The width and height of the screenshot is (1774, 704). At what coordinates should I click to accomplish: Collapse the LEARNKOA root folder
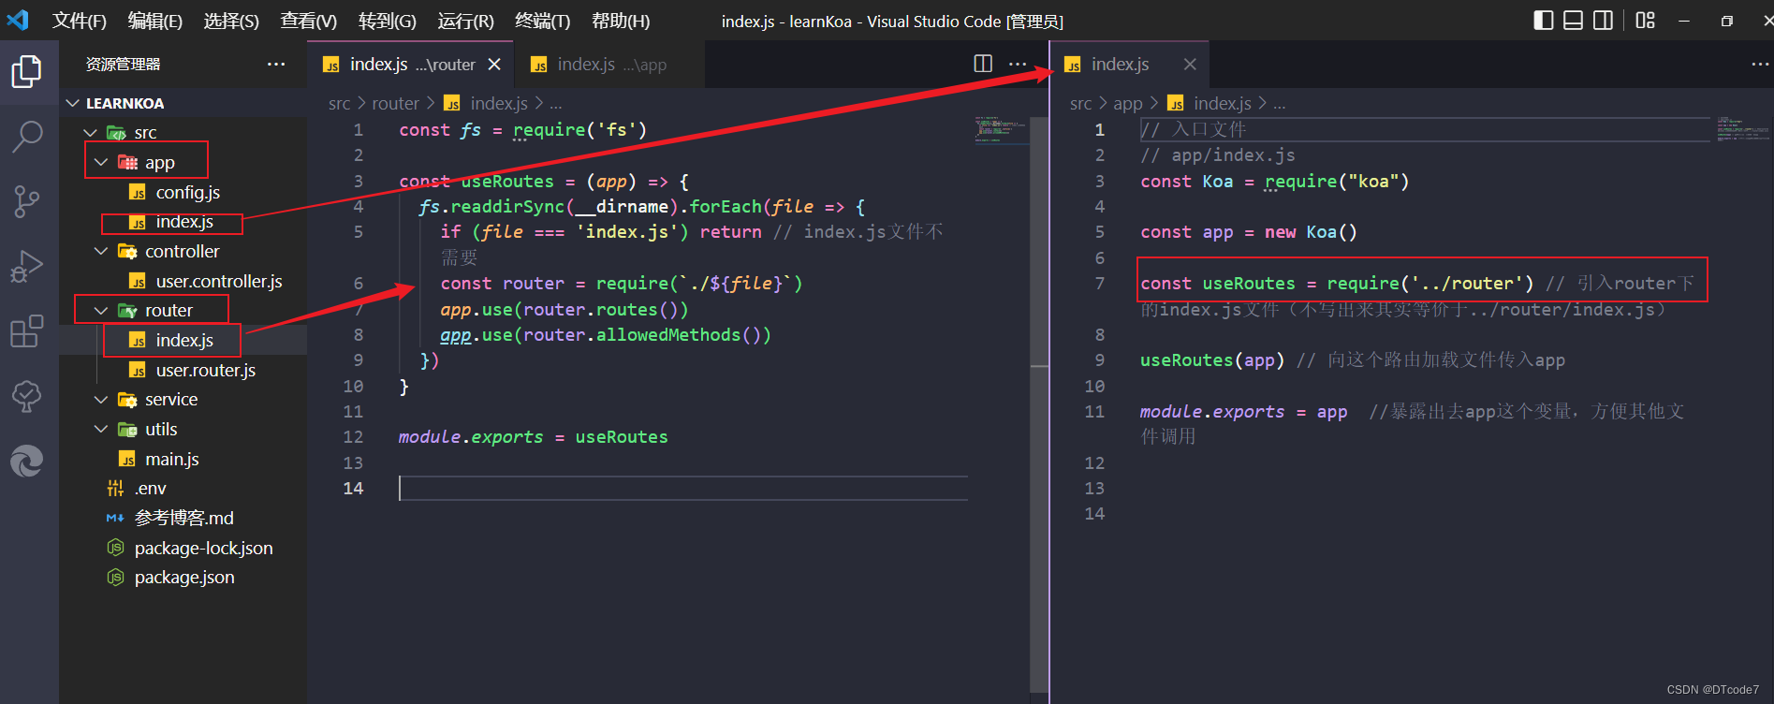(73, 103)
